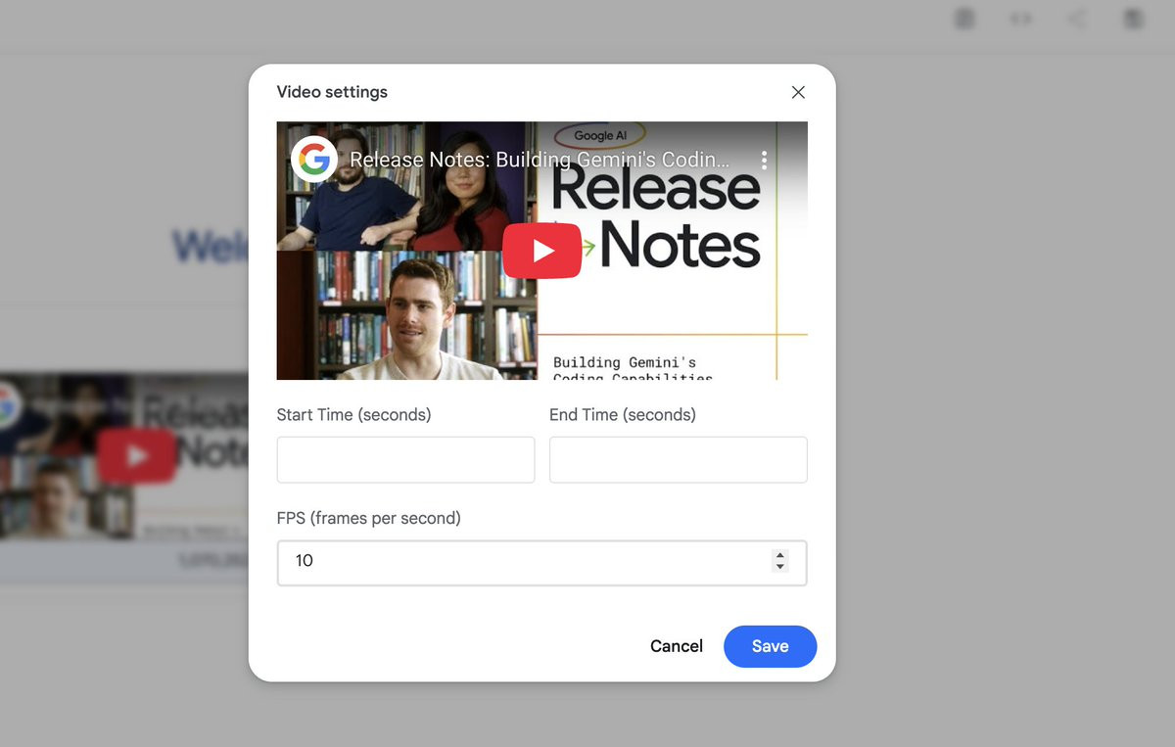Click the background video thumbnail play button
Image resolution: width=1175 pixels, height=747 pixels.
[137, 456]
